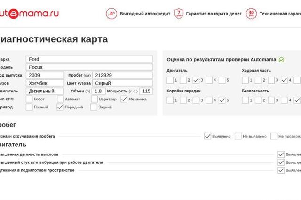Click the body color field Серый
Image resolution: width=301 pixels, height=200 pixels.
[x=123, y=83]
